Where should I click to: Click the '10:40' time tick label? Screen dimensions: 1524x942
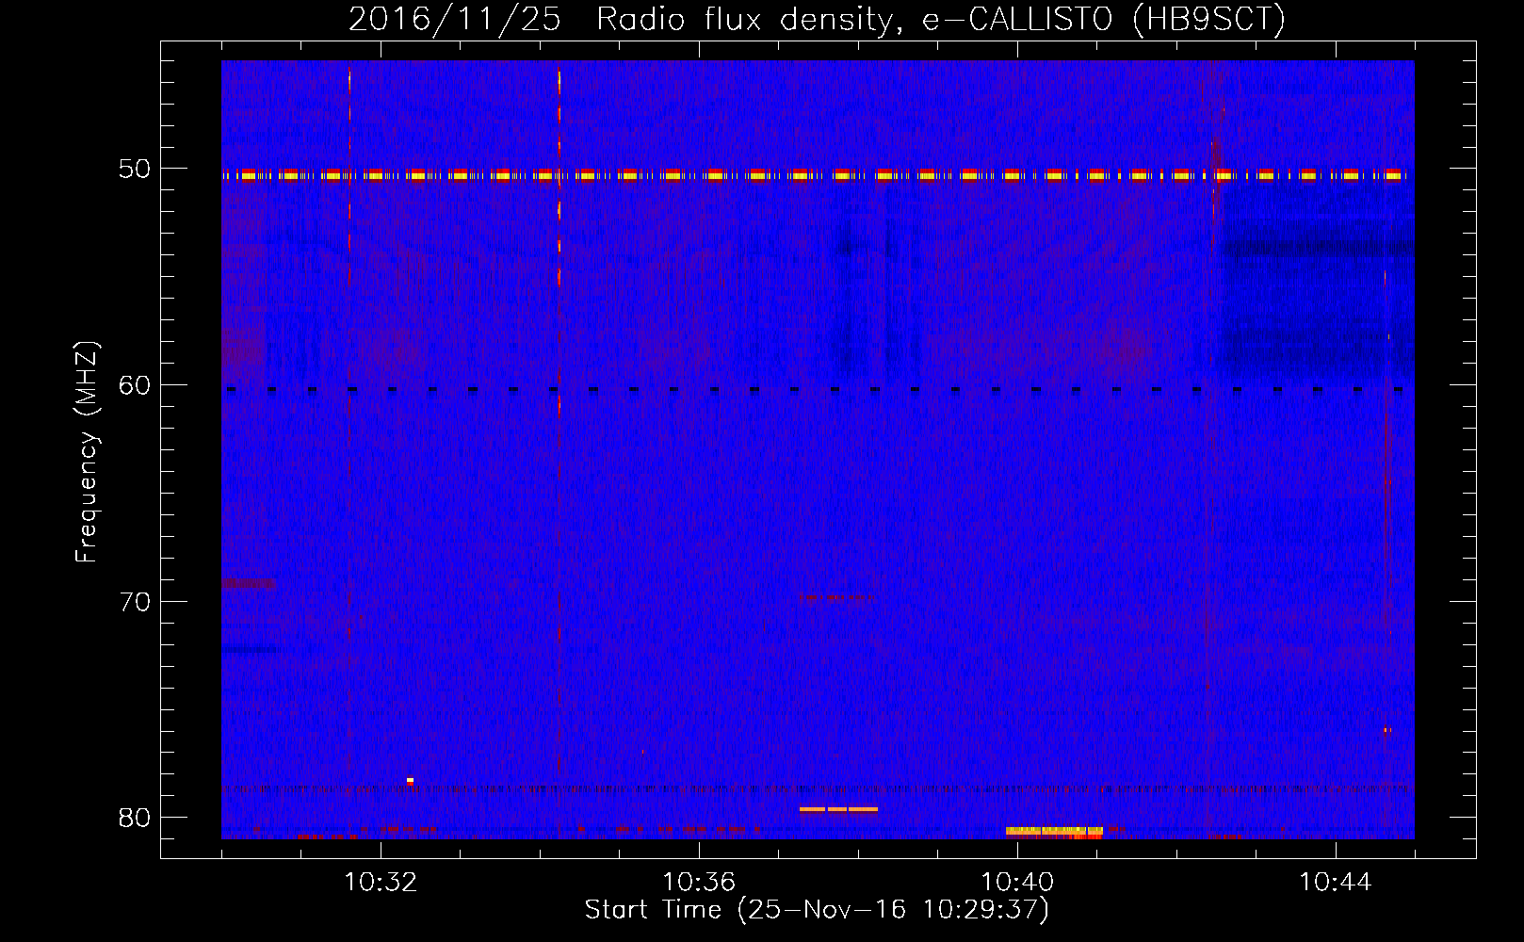pos(1017,883)
